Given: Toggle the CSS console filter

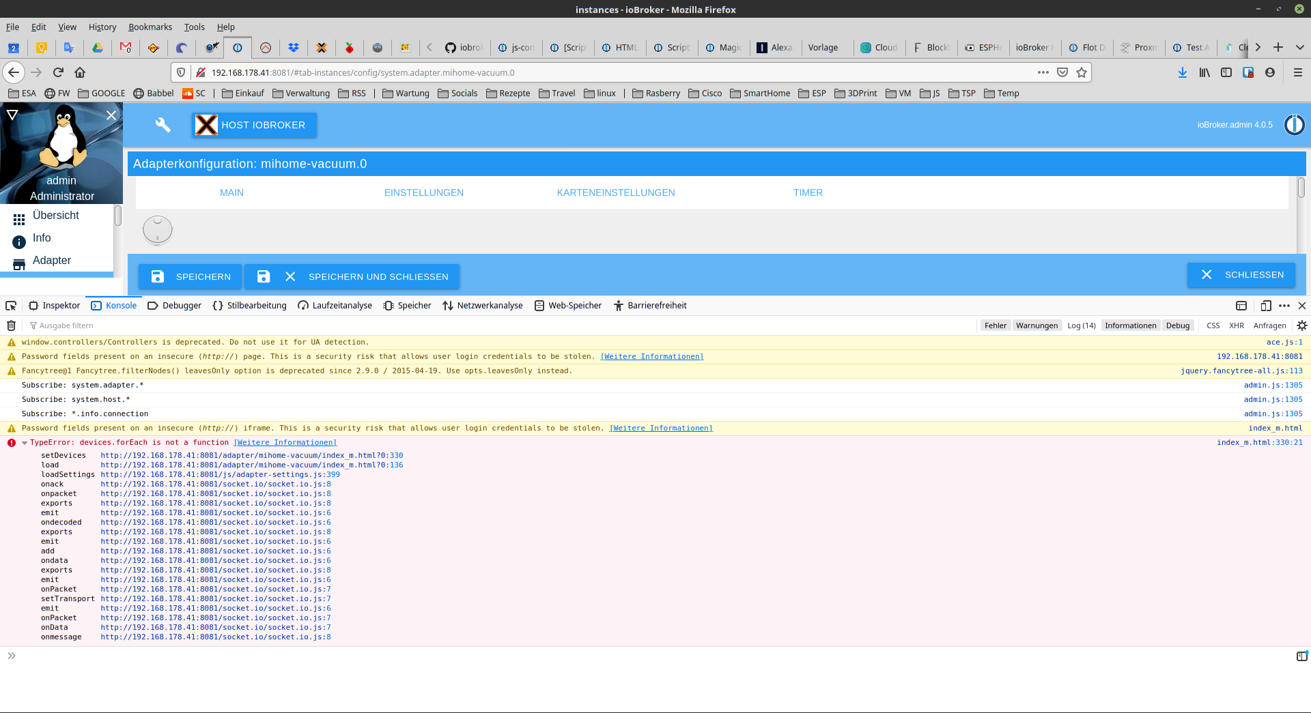Looking at the screenshot, I should [x=1213, y=325].
